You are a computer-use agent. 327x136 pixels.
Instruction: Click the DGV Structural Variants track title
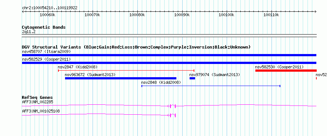[x=136, y=47]
